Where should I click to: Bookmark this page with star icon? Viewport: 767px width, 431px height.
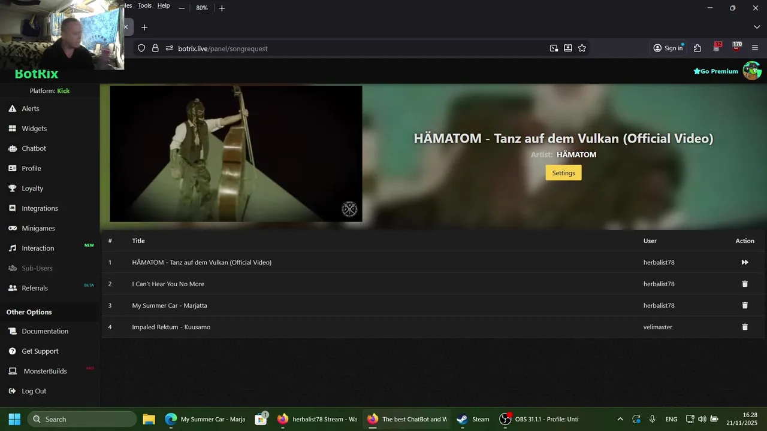(582, 48)
